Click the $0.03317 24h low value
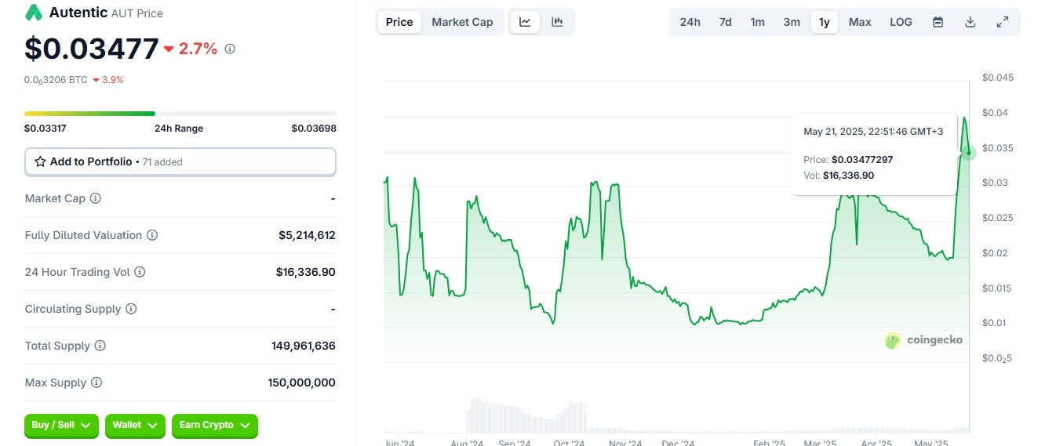1045x446 pixels. point(46,129)
